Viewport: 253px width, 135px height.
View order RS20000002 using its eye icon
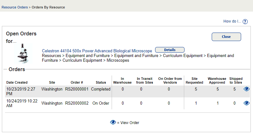[246, 103]
